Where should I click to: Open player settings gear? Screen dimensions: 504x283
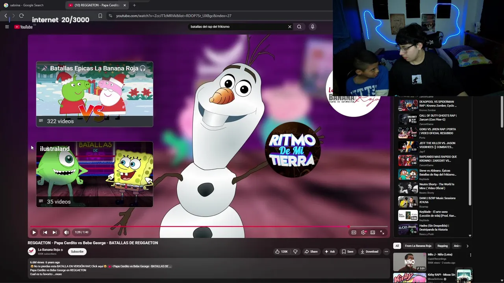coord(363,232)
